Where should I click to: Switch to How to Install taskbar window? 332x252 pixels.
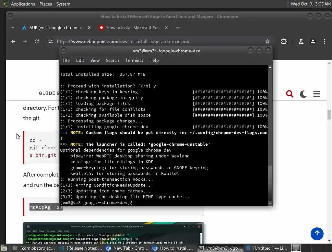click(173, 248)
